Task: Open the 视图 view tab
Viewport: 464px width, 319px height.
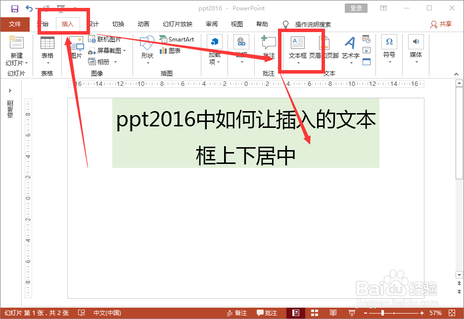Action: 237,24
